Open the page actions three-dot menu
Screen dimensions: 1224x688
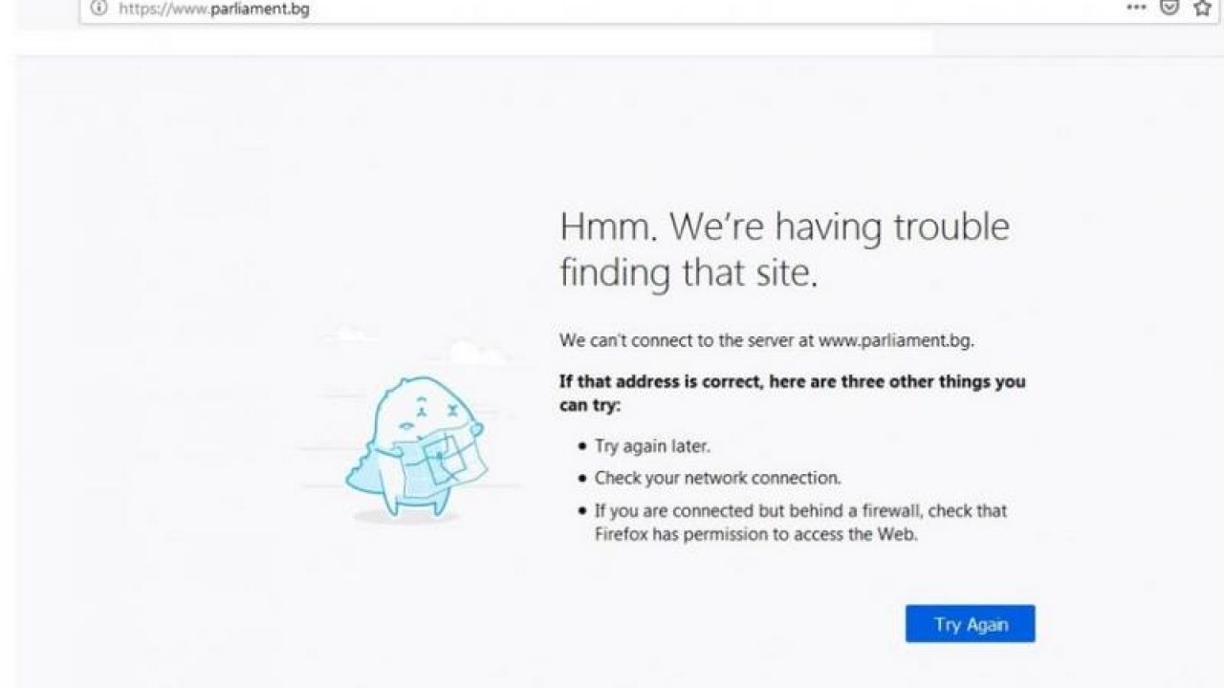[1136, 7]
